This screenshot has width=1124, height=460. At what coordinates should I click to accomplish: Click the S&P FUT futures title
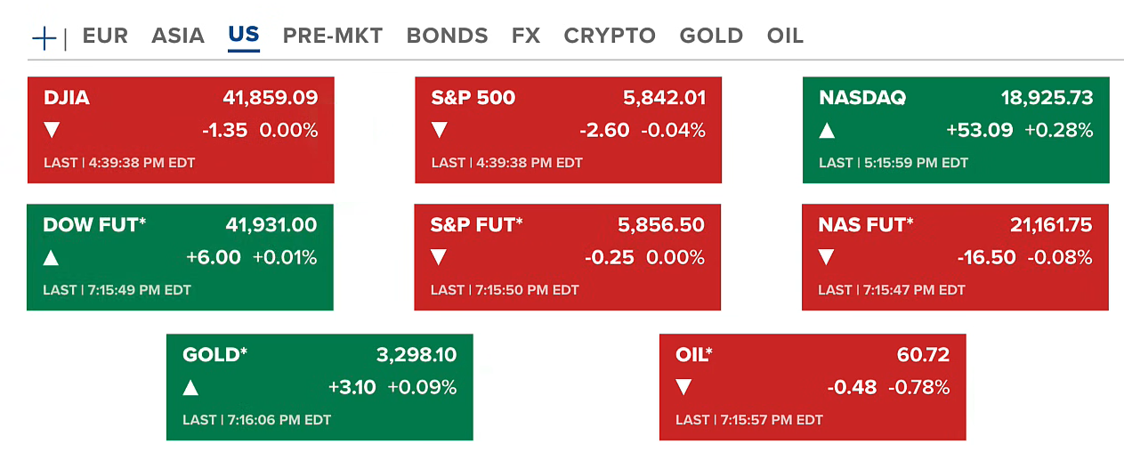click(476, 225)
